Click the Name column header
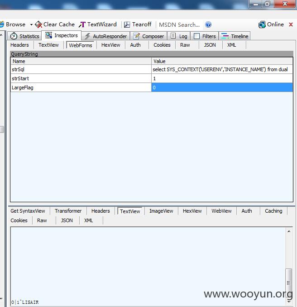Screen dimensions: 297x307 [81, 61]
